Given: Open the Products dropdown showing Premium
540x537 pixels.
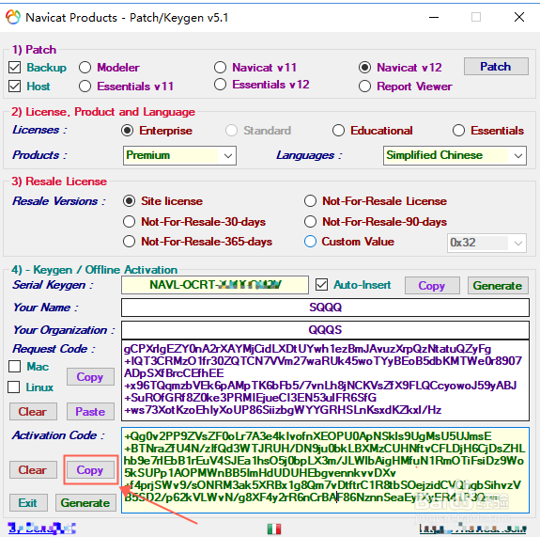Looking at the screenshot, I should (x=179, y=155).
